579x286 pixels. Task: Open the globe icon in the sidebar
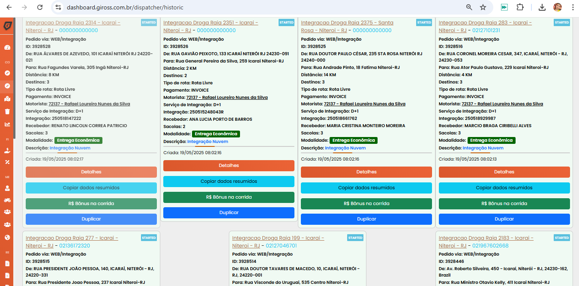click(x=7, y=237)
